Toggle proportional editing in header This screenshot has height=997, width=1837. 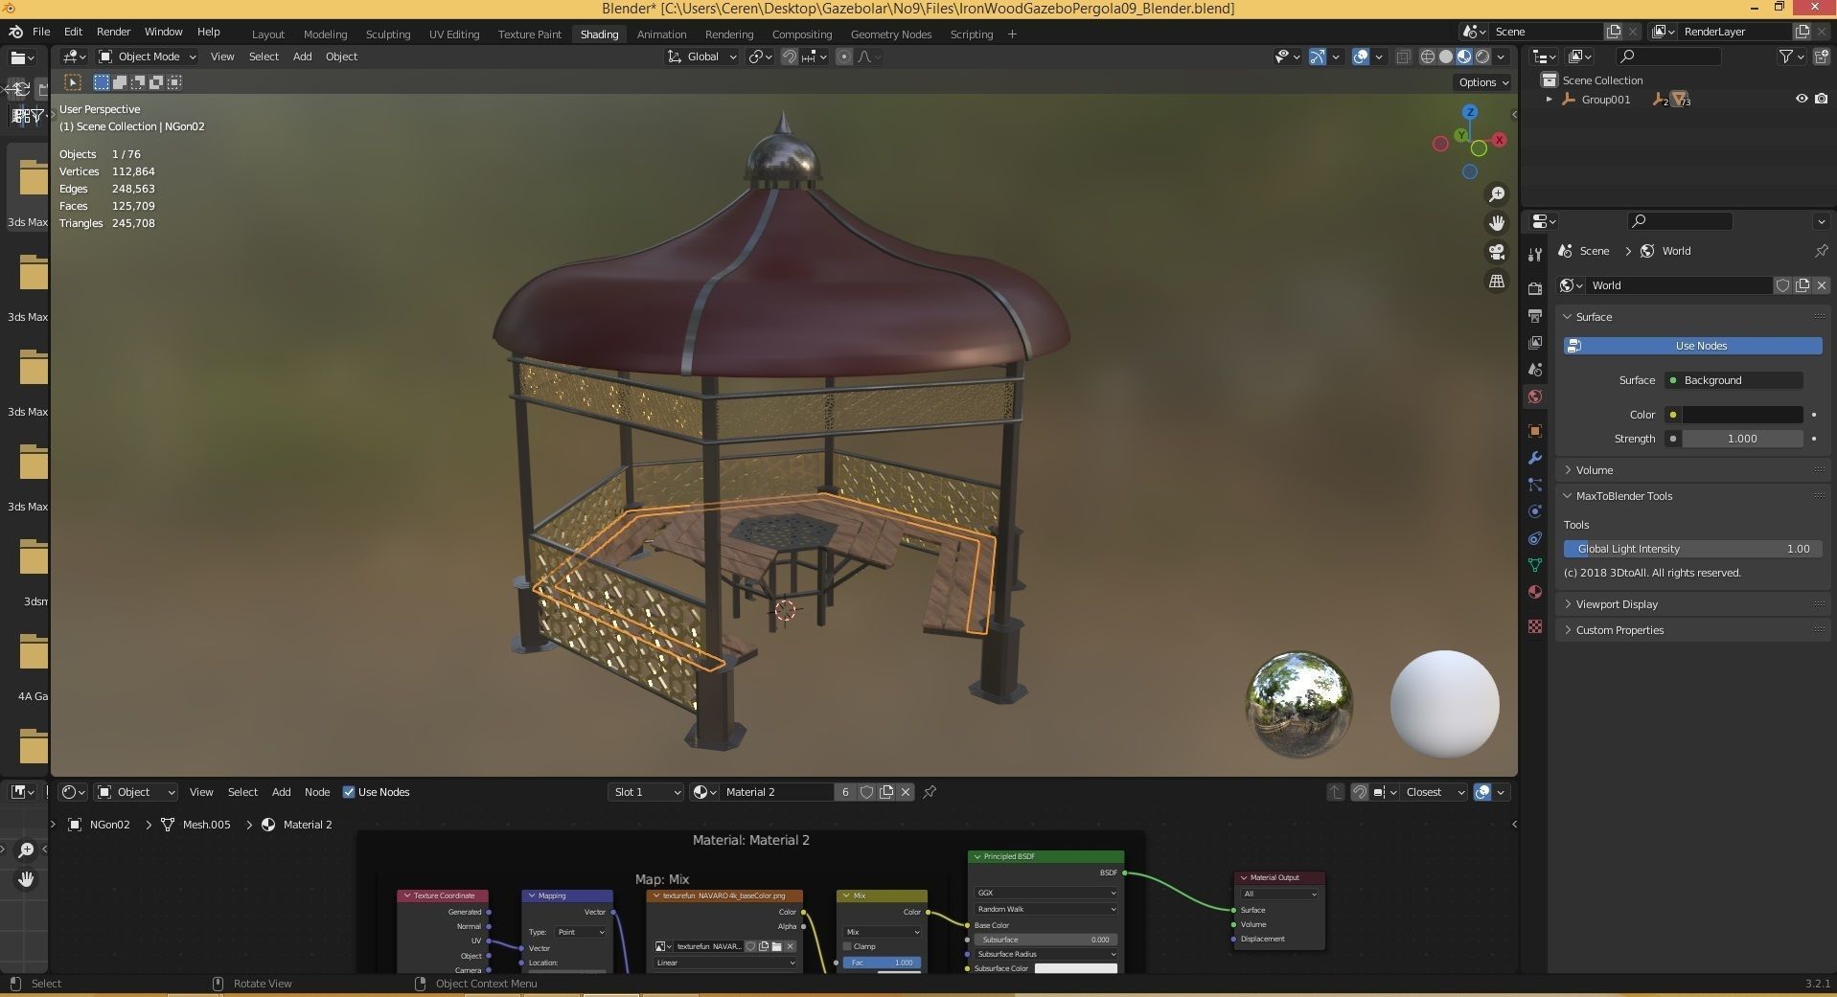(x=843, y=57)
